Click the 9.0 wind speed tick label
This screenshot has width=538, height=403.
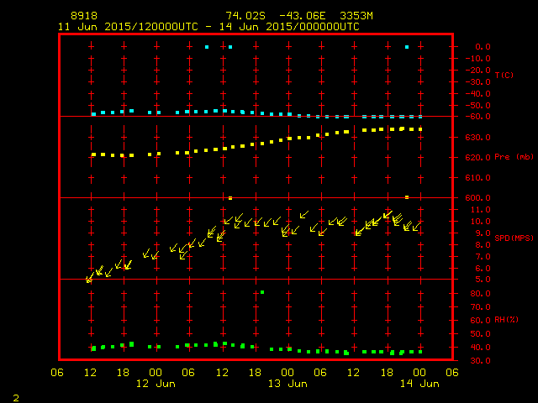pyautogui.click(x=483, y=233)
